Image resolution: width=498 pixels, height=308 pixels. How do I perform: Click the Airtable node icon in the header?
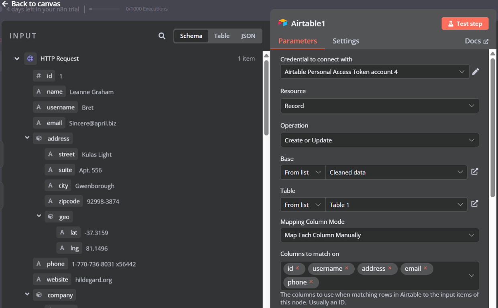click(281, 23)
